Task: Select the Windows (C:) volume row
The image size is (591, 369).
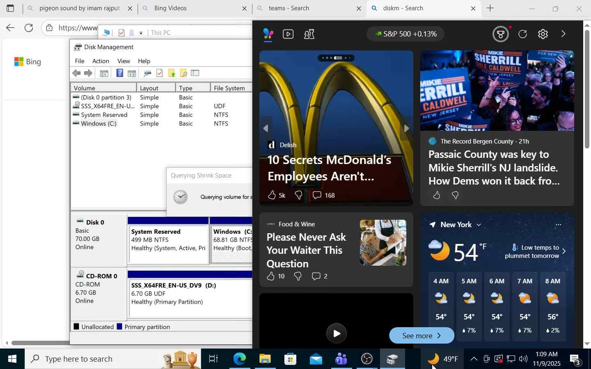Action: pos(162,124)
